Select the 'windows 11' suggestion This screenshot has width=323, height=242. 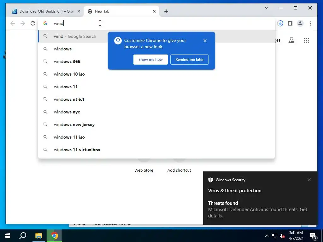pos(156,87)
